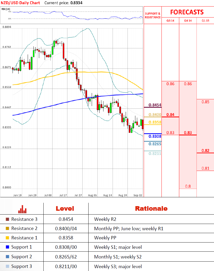
Task: Click the 0.86 value in Q3 14
Action: [x=170, y=84]
